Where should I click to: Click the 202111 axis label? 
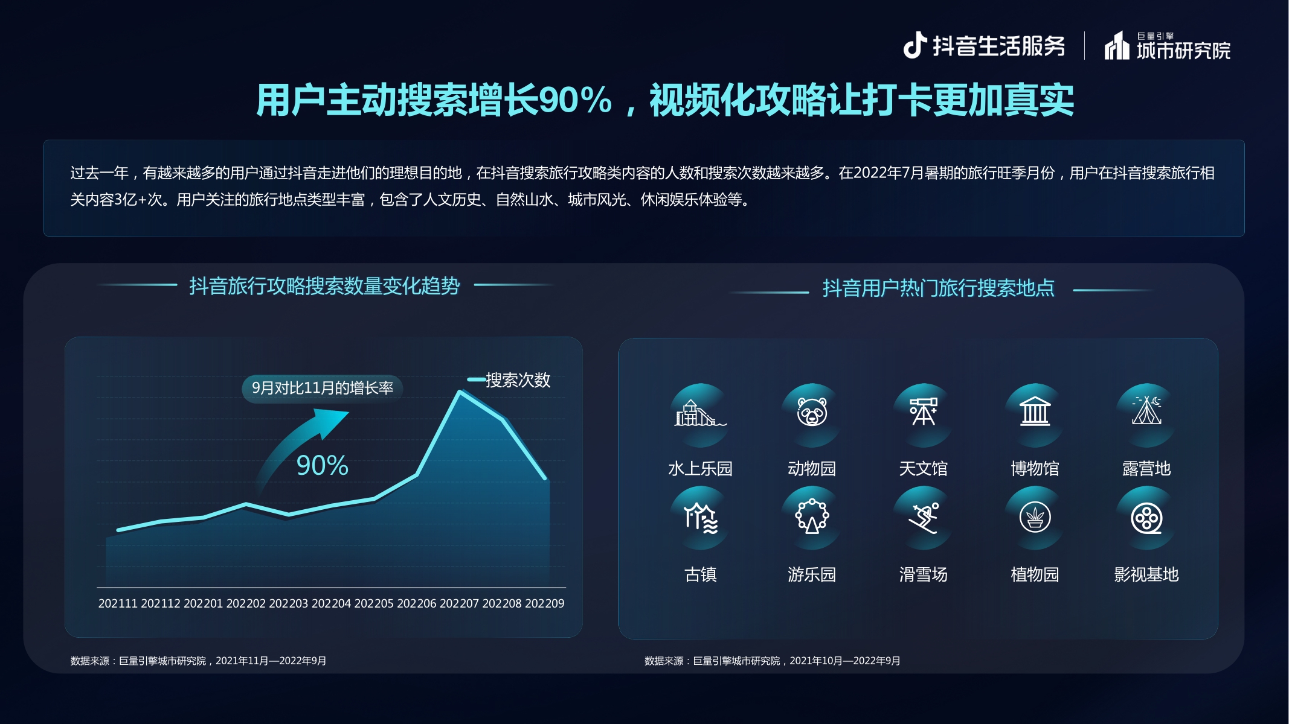click(118, 602)
